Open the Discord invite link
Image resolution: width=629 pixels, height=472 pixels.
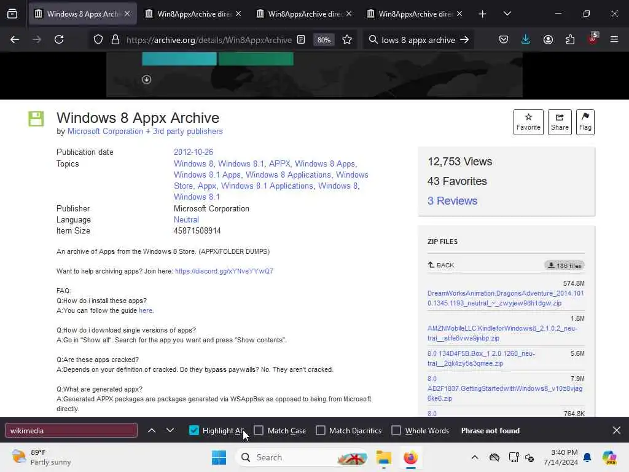pyautogui.click(x=224, y=271)
